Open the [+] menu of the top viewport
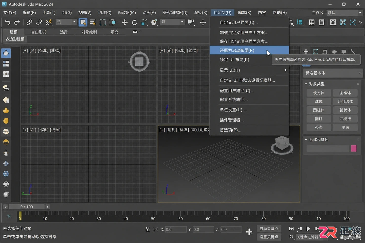365x243 pixels. pos(25,50)
